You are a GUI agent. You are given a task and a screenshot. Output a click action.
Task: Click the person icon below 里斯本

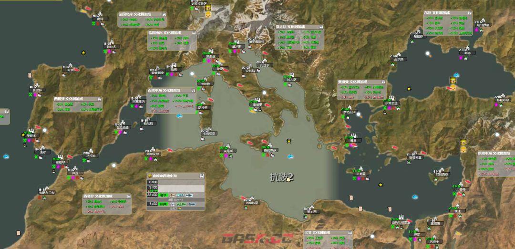point(25,145)
